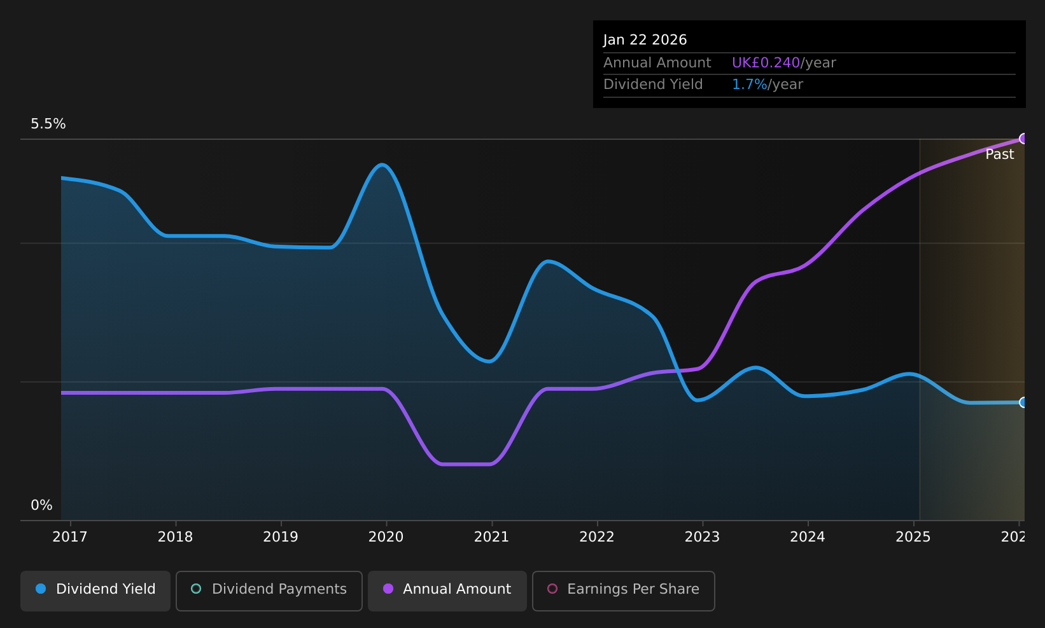Click the 2017 x-axis label
1045x628 pixels.
[70, 537]
